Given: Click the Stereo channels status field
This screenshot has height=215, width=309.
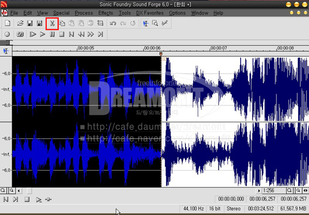Looking at the screenshot, I should [x=234, y=208].
